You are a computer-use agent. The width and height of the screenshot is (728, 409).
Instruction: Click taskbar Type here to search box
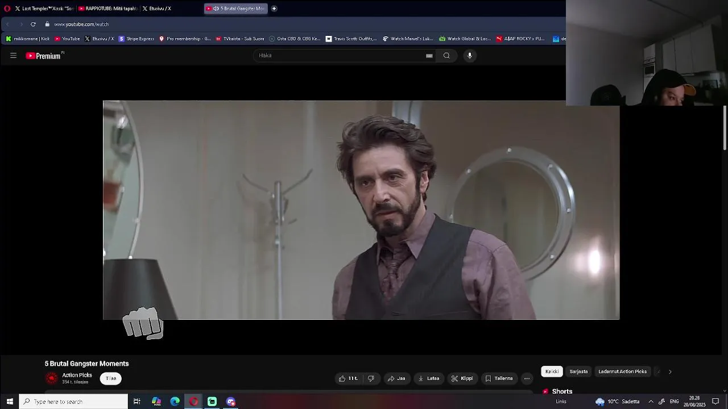point(73,402)
